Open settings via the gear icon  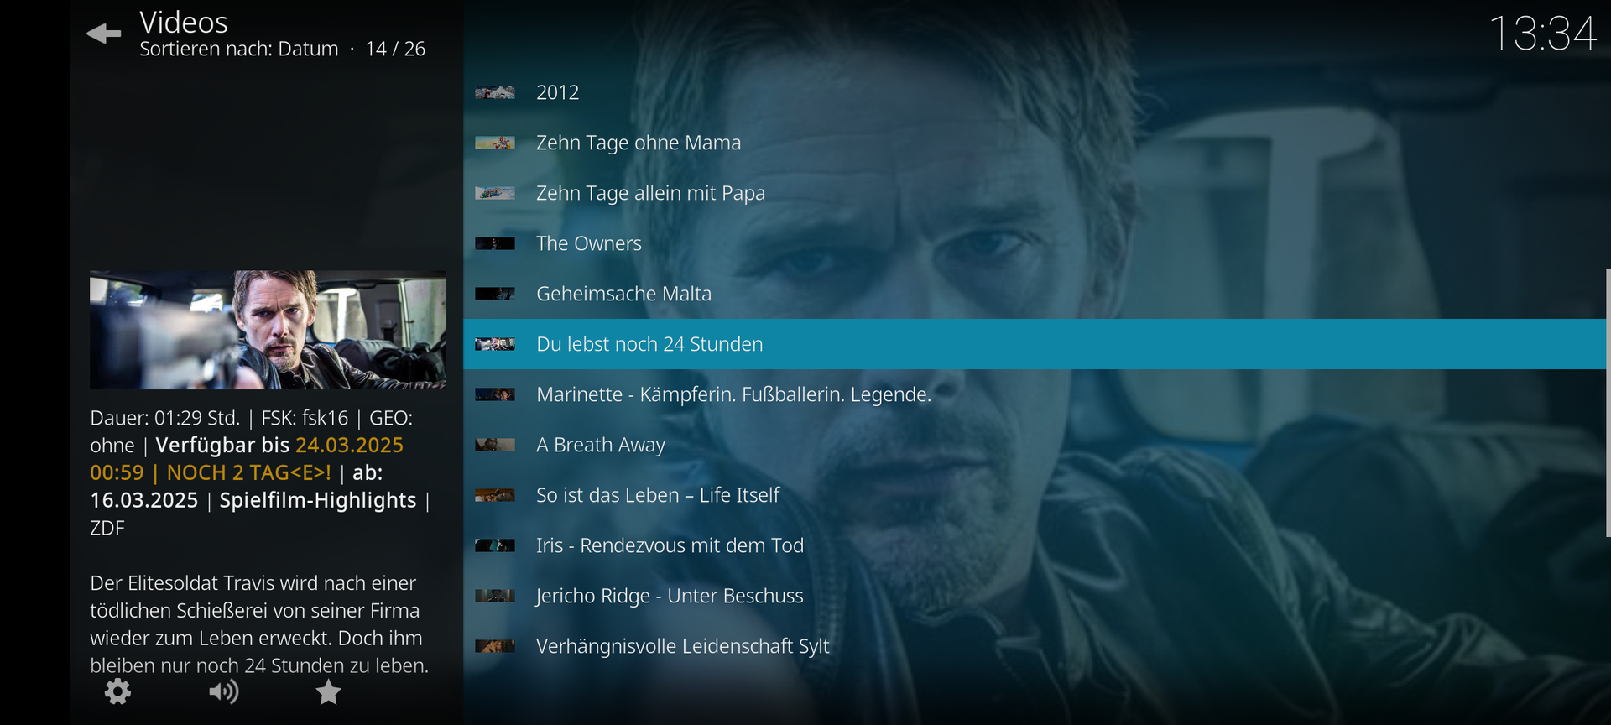(x=117, y=691)
